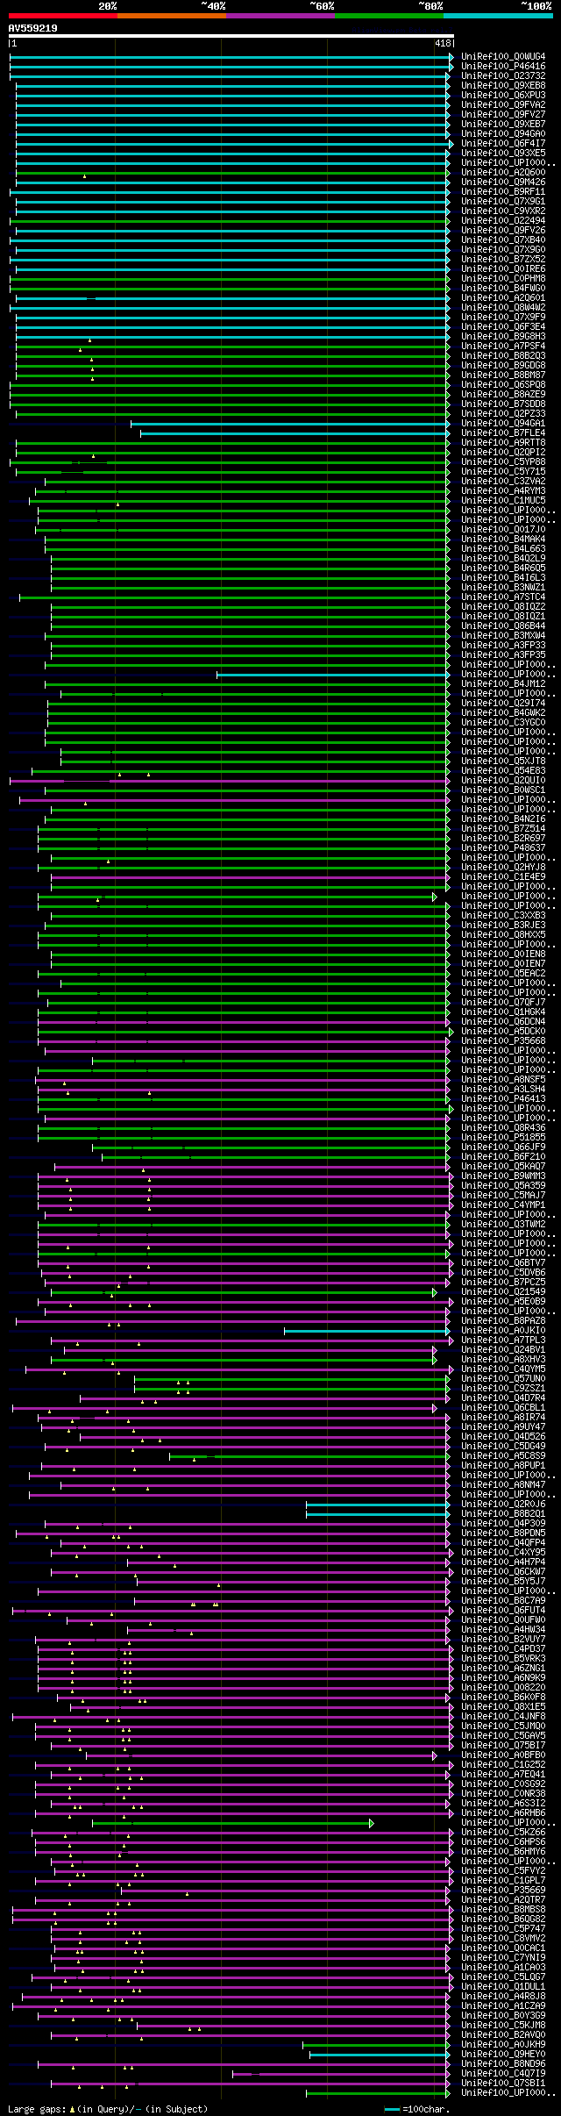The image size is (561, 2116).
Task: Click the red 20% identity legend bar
Action: [63, 16]
